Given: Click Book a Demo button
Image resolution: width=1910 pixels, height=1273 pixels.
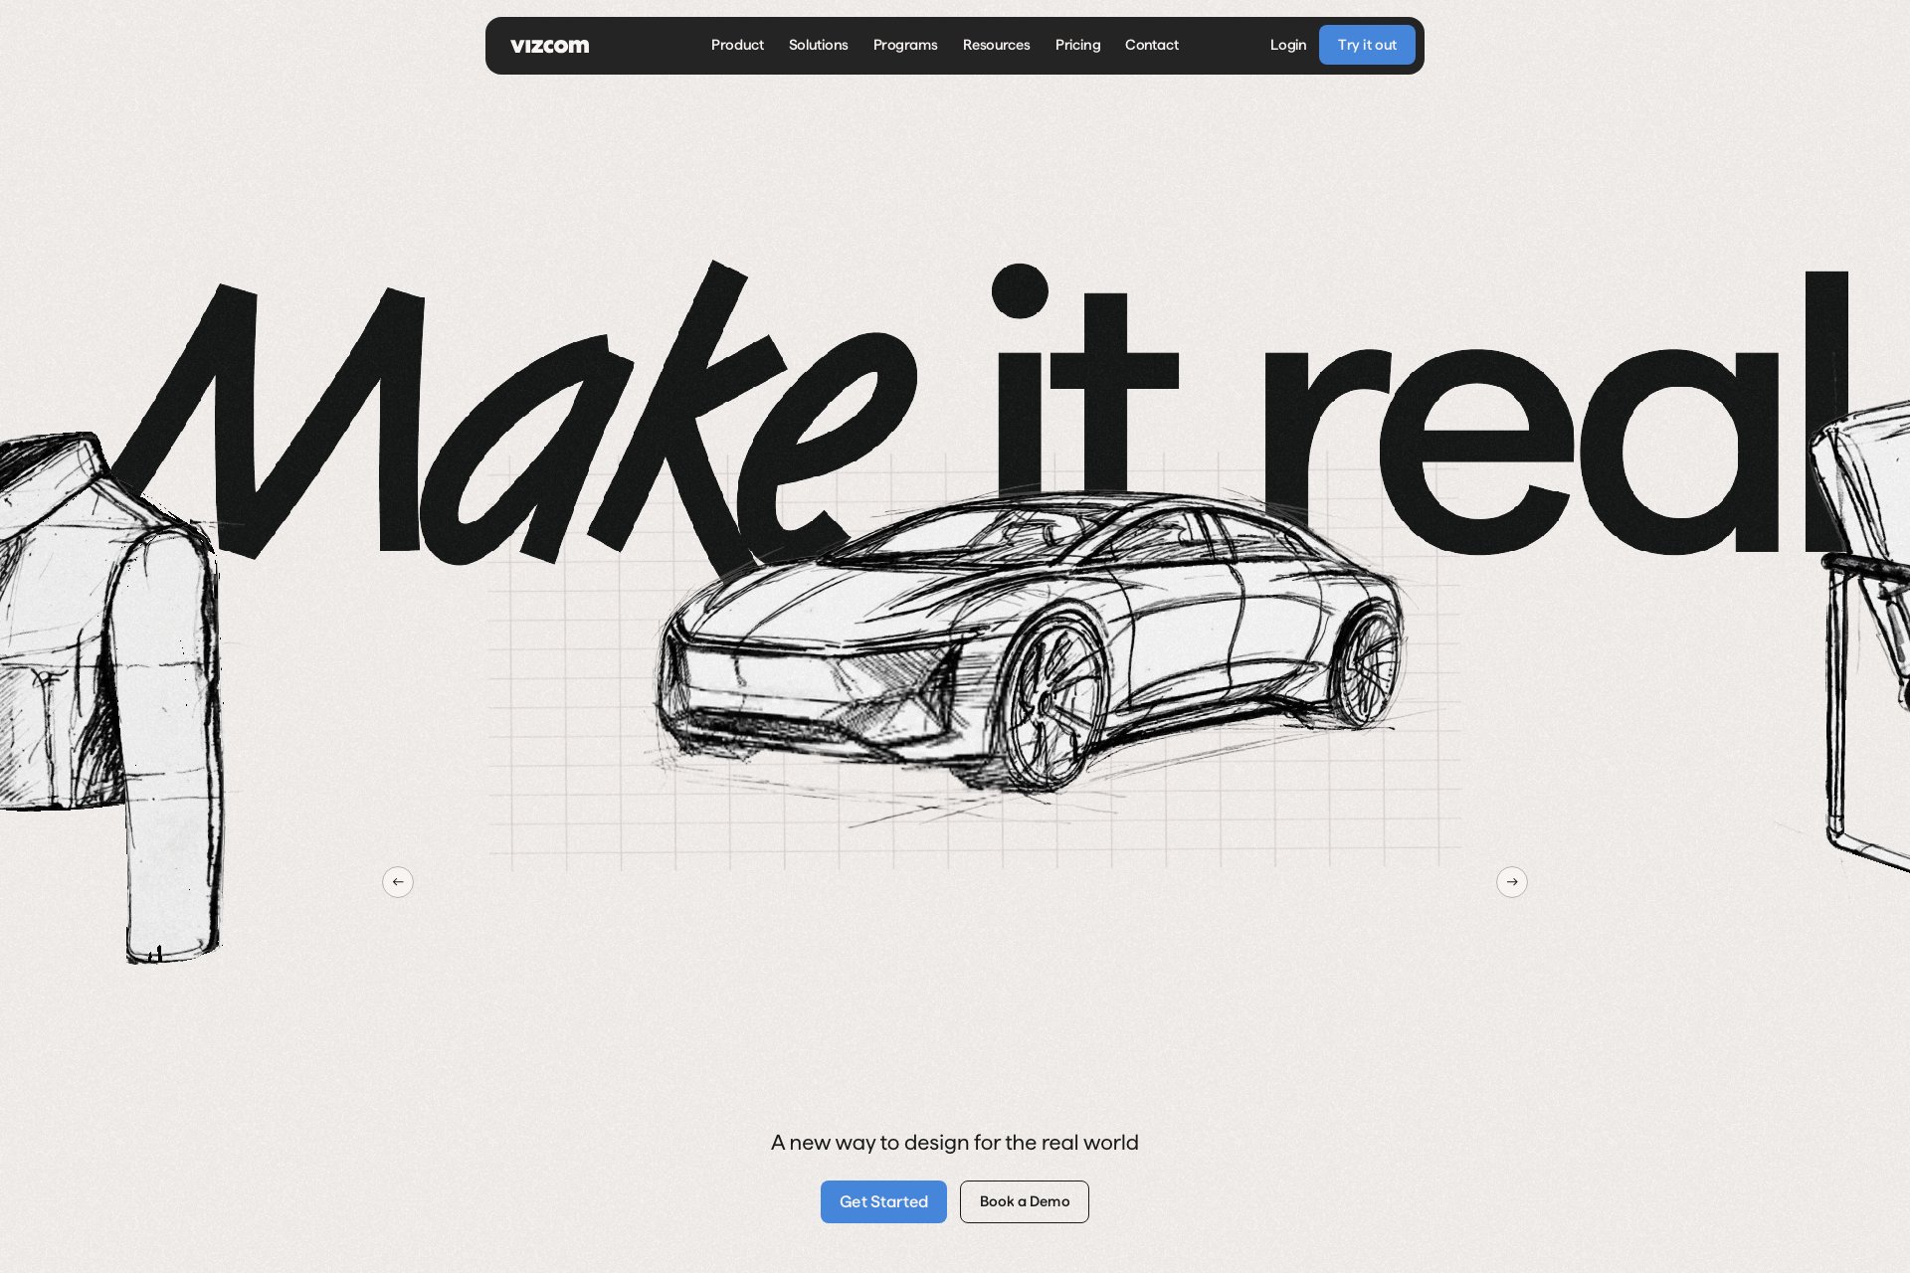Looking at the screenshot, I should [1024, 1201].
